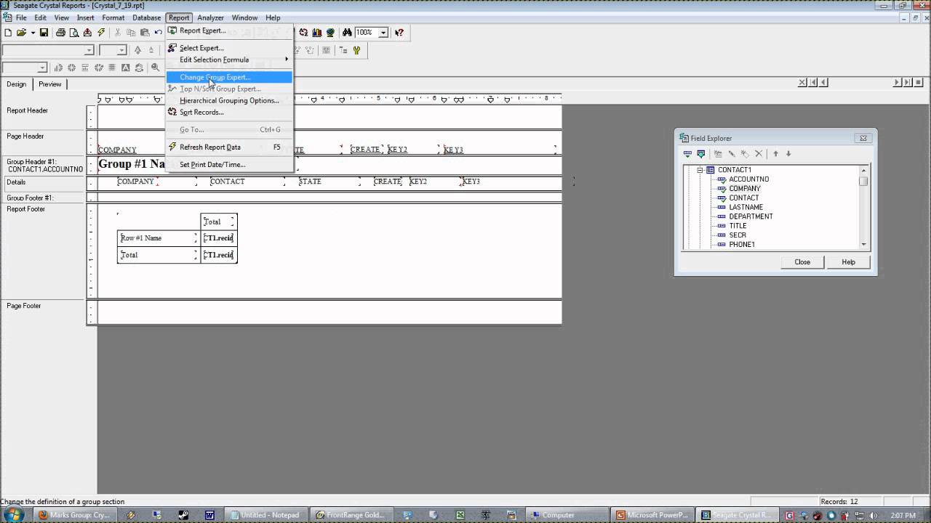
Task: Click the Open folder toolbar icon
Action: (x=22, y=33)
